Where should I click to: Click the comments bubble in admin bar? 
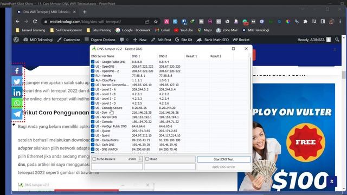(x=124, y=40)
